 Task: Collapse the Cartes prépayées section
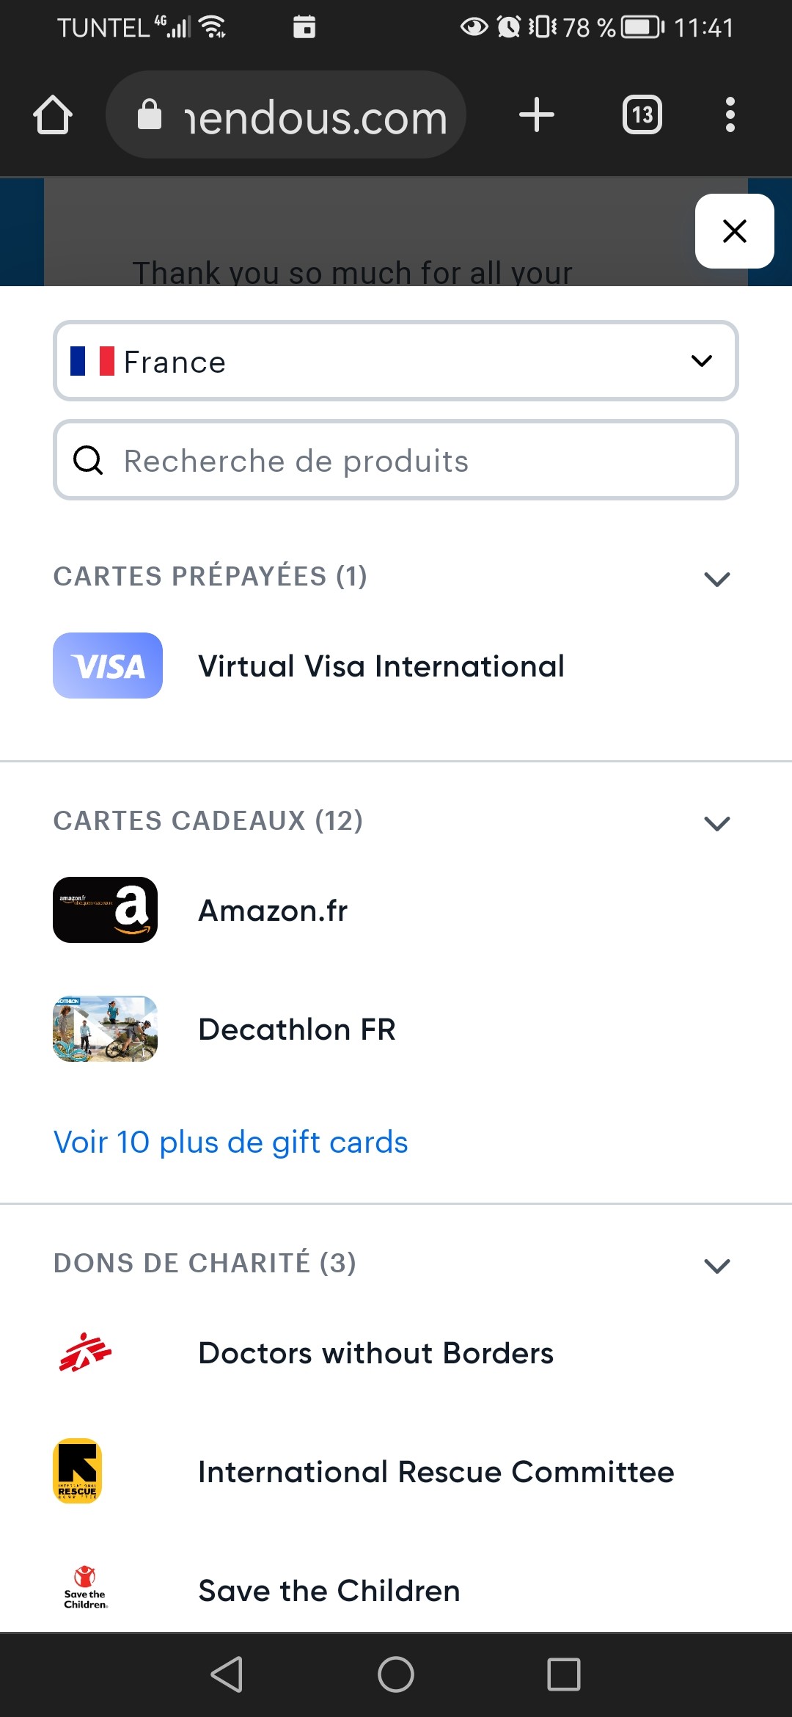point(716,578)
